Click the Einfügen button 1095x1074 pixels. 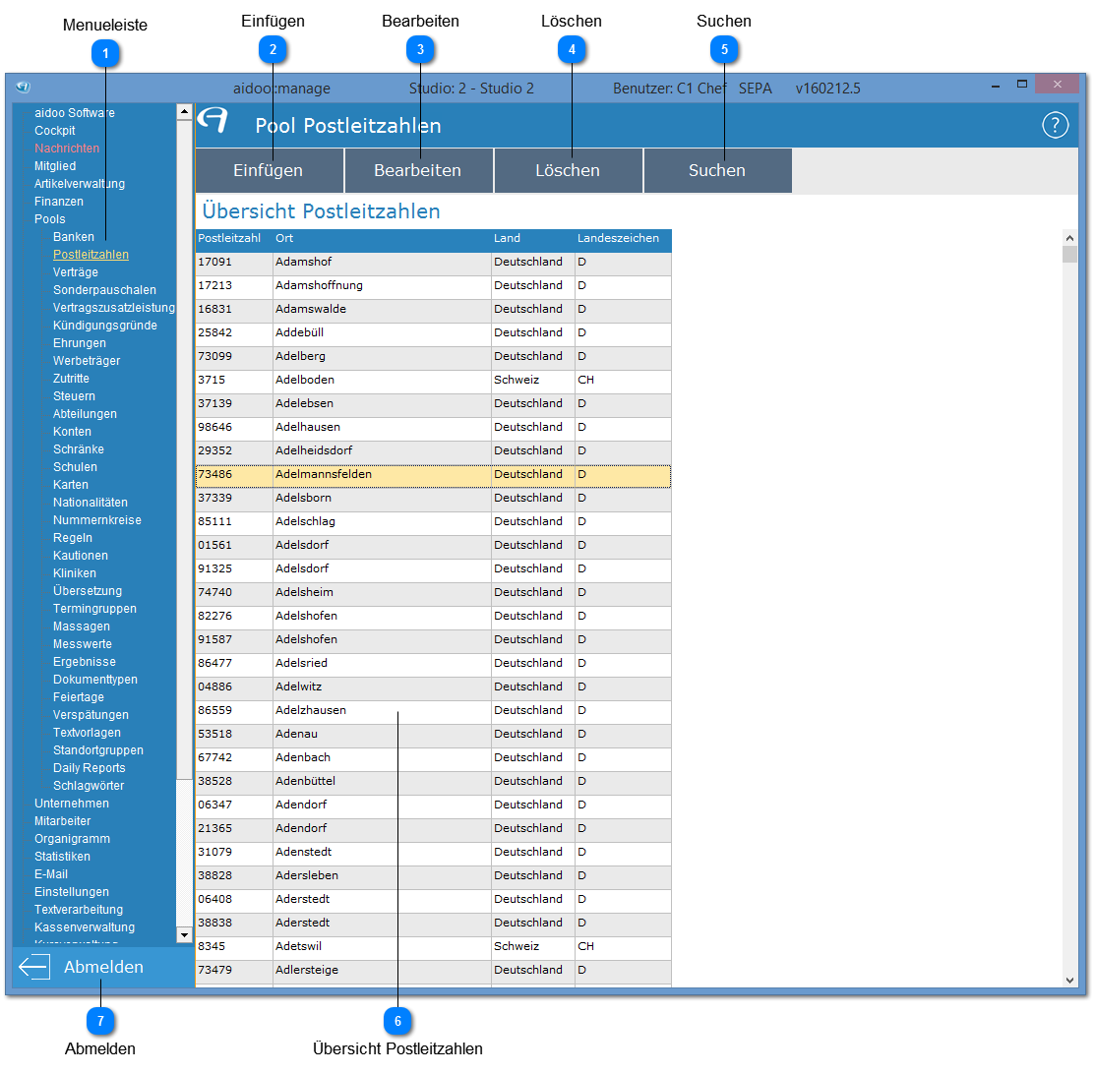(269, 170)
